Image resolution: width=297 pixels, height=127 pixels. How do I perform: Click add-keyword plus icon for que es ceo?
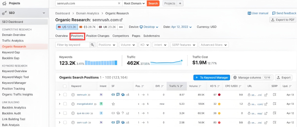click(73, 113)
